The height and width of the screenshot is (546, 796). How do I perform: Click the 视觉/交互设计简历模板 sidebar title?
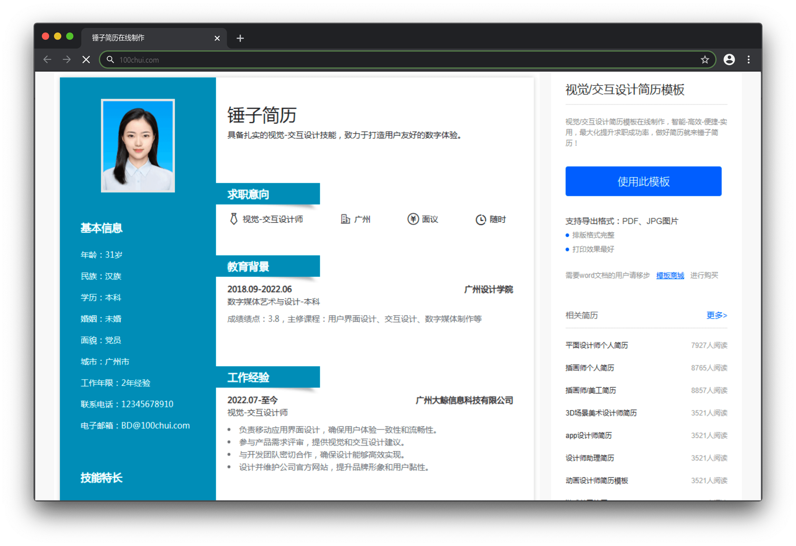click(625, 90)
